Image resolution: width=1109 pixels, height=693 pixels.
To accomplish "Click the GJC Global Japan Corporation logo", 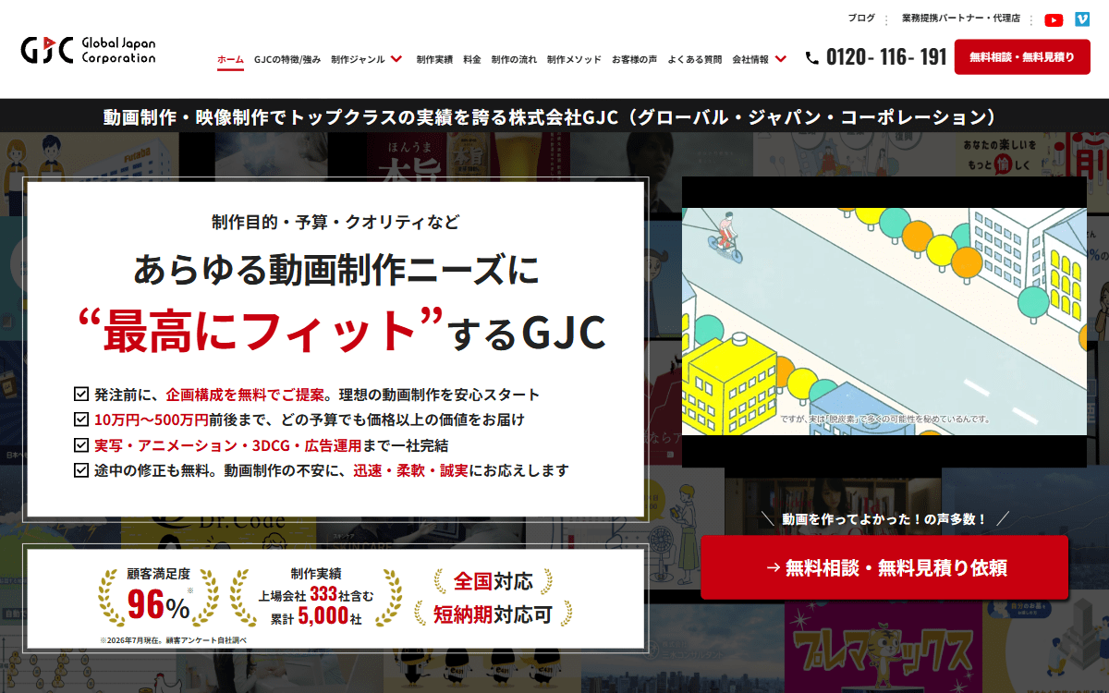I will pos(88,50).
